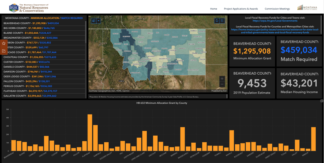Click the tallest Flathead bar in chart
The width and height of the screenshot is (324, 163).
point(90,133)
